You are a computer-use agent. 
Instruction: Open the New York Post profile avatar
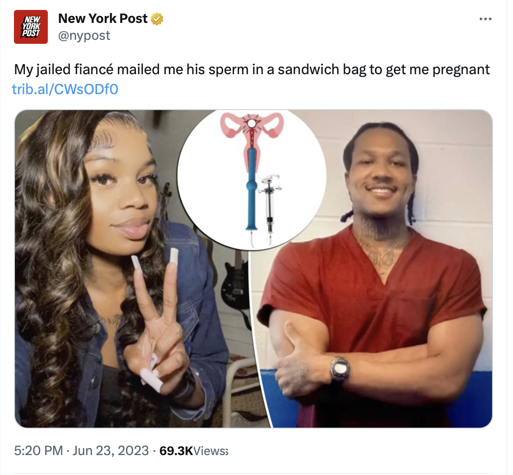point(31,27)
